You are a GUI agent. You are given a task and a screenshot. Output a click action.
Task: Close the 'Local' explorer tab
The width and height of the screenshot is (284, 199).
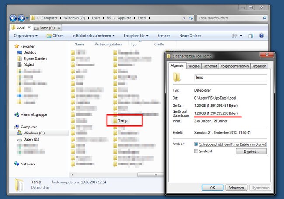[x=29, y=27]
